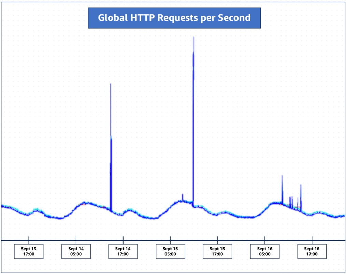Click the Sept 14 17:00 axis label

123,251
